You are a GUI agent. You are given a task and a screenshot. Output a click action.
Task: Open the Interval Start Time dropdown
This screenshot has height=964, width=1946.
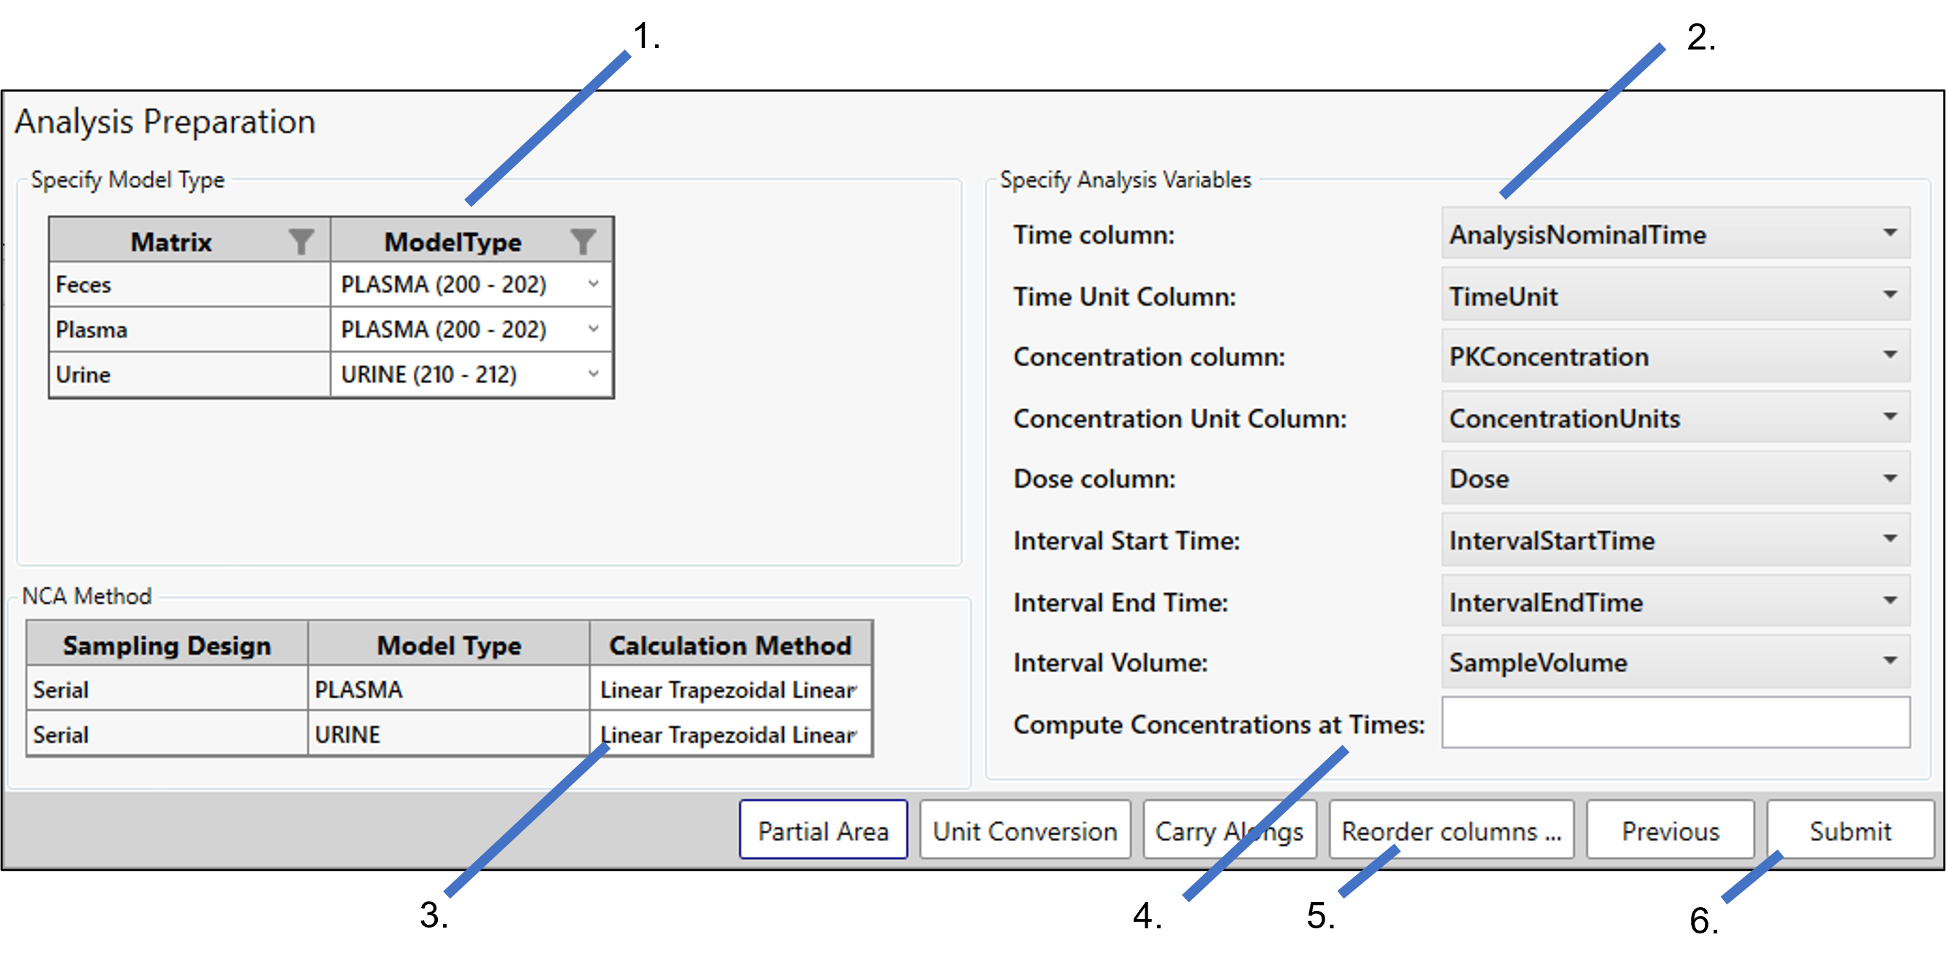tap(1890, 539)
